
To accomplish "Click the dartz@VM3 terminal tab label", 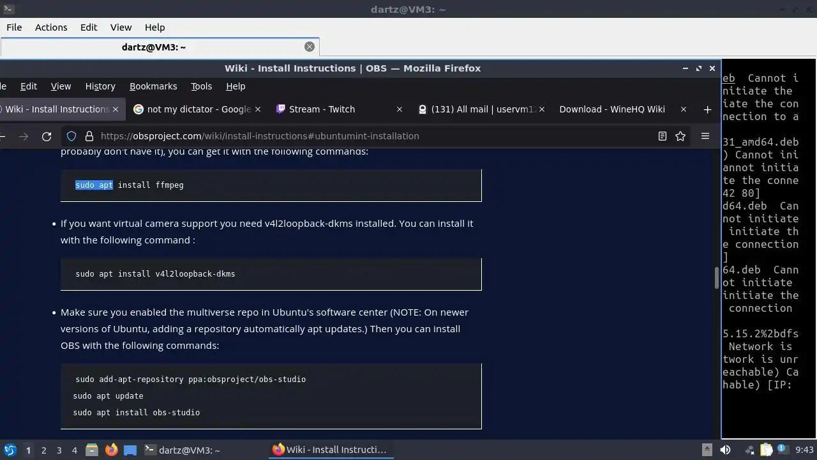I will pyautogui.click(x=153, y=47).
